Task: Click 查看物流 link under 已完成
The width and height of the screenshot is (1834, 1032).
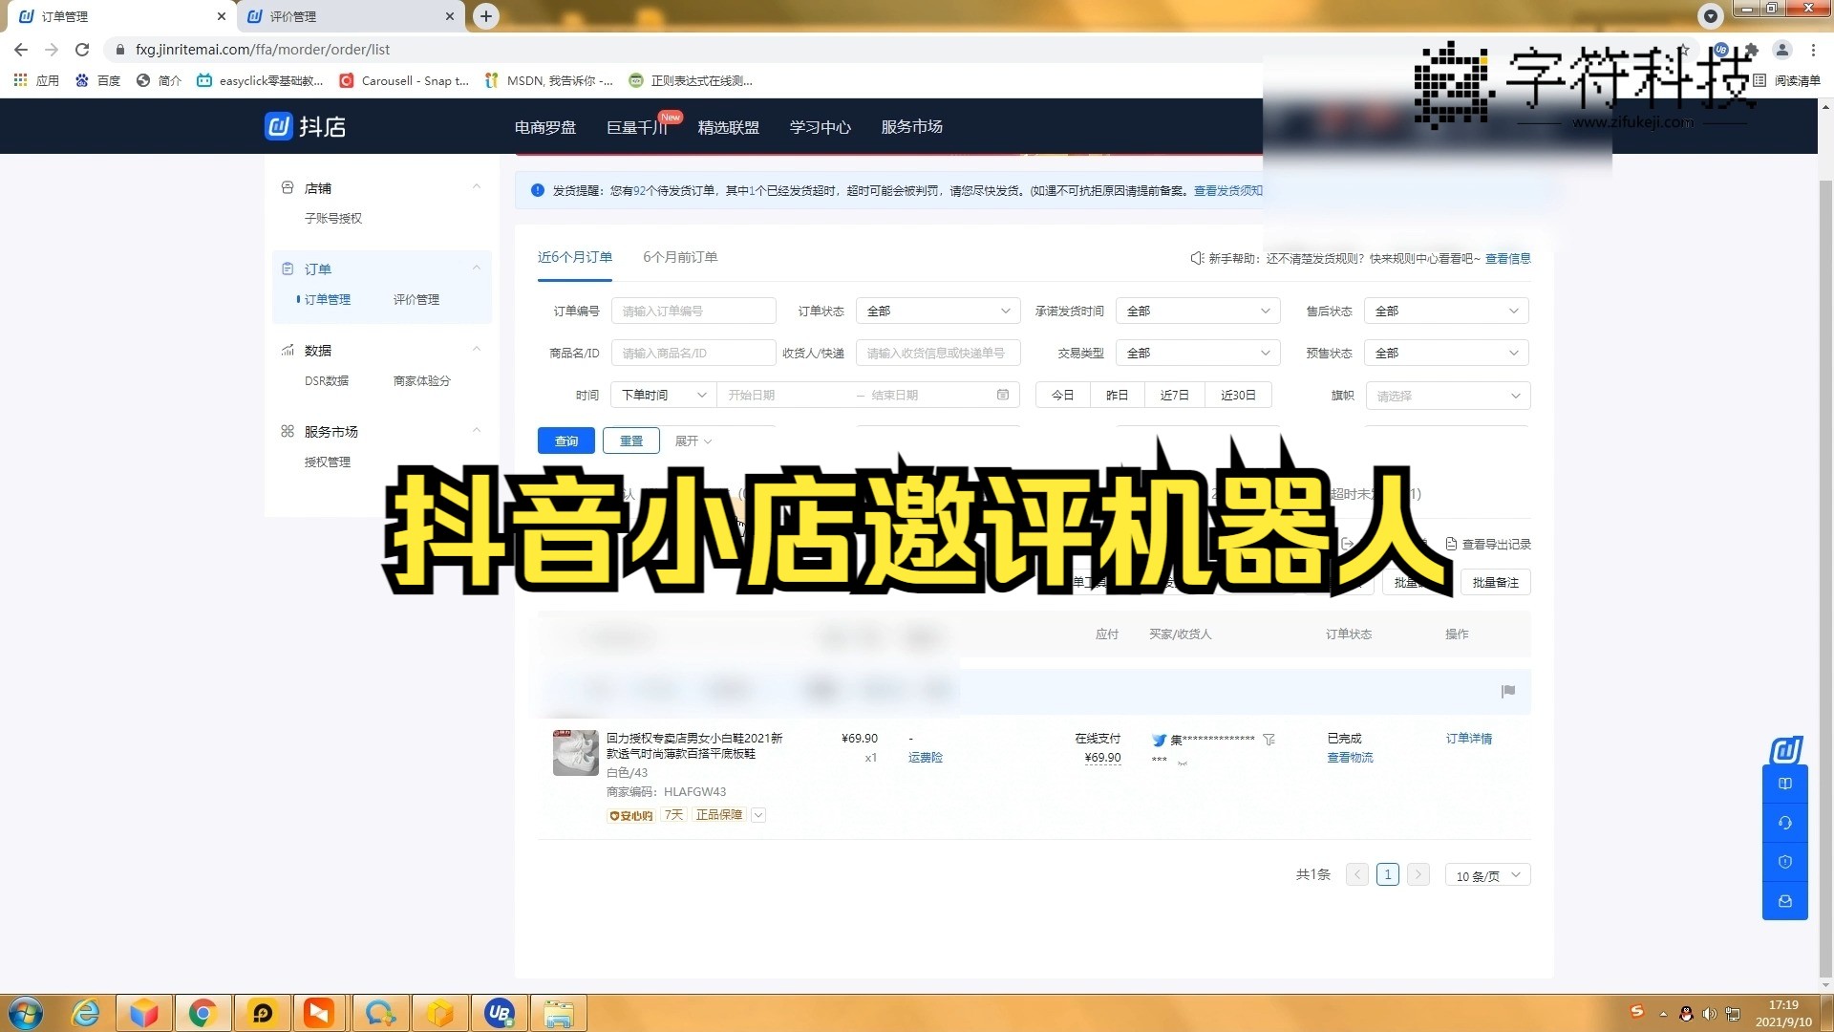Action: pyautogui.click(x=1350, y=758)
